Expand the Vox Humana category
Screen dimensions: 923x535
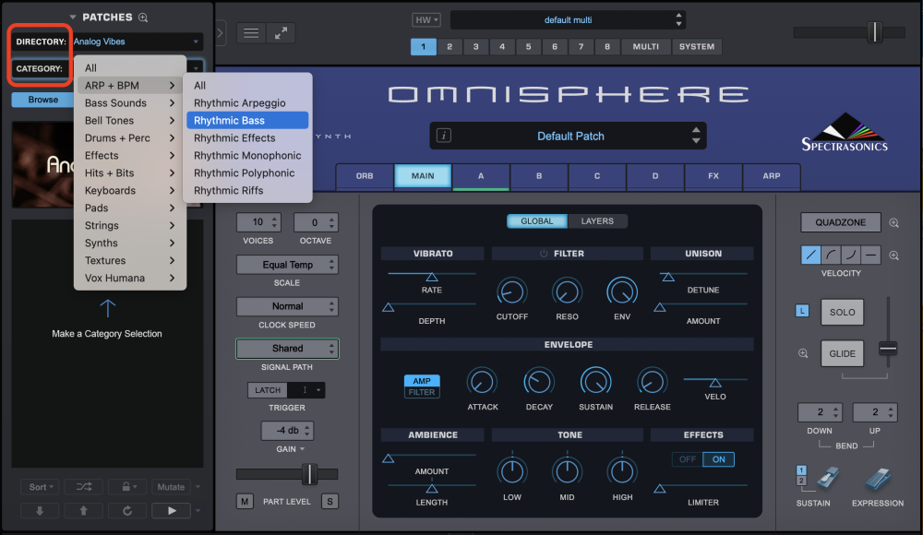click(130, 278)
